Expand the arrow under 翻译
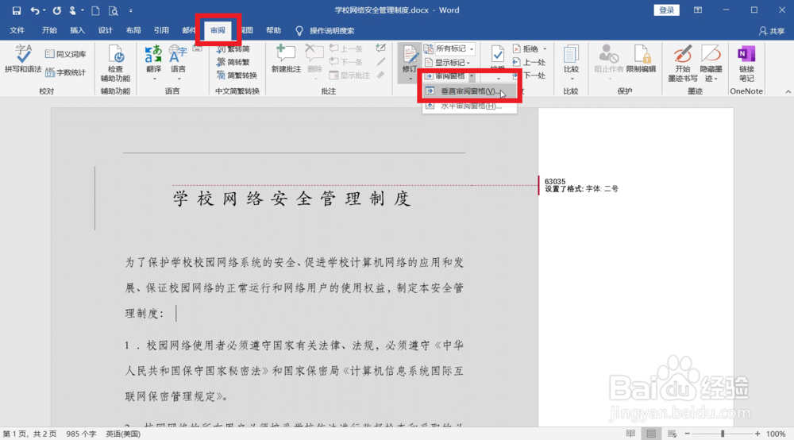 pyautogui.click(x=154, y=79)
